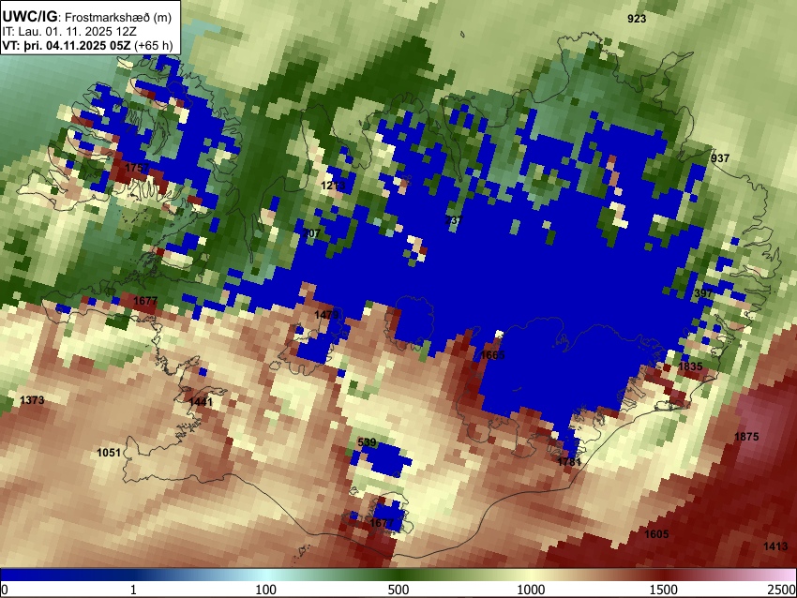Select the 1441 map label
This screenshot has width=797, height=598.
click(x=201, y=402)
